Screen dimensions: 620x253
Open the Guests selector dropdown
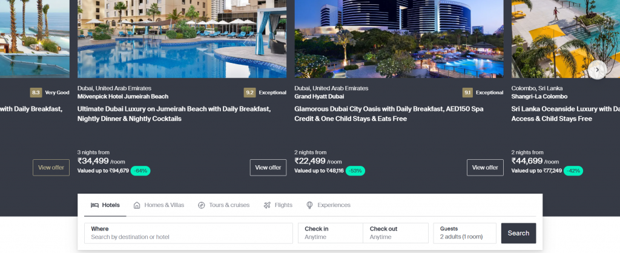click(x=464, y=233)
